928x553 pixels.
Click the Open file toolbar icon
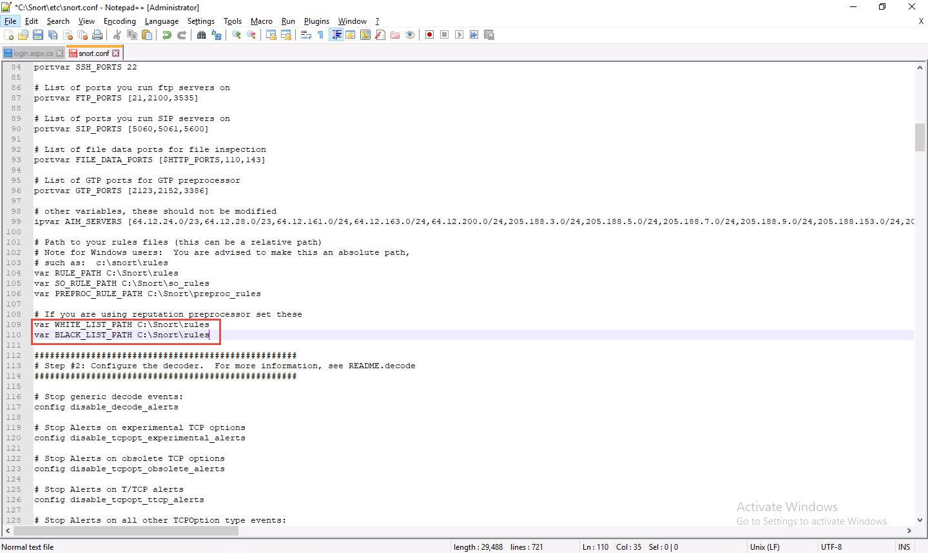tap(24, 35)
